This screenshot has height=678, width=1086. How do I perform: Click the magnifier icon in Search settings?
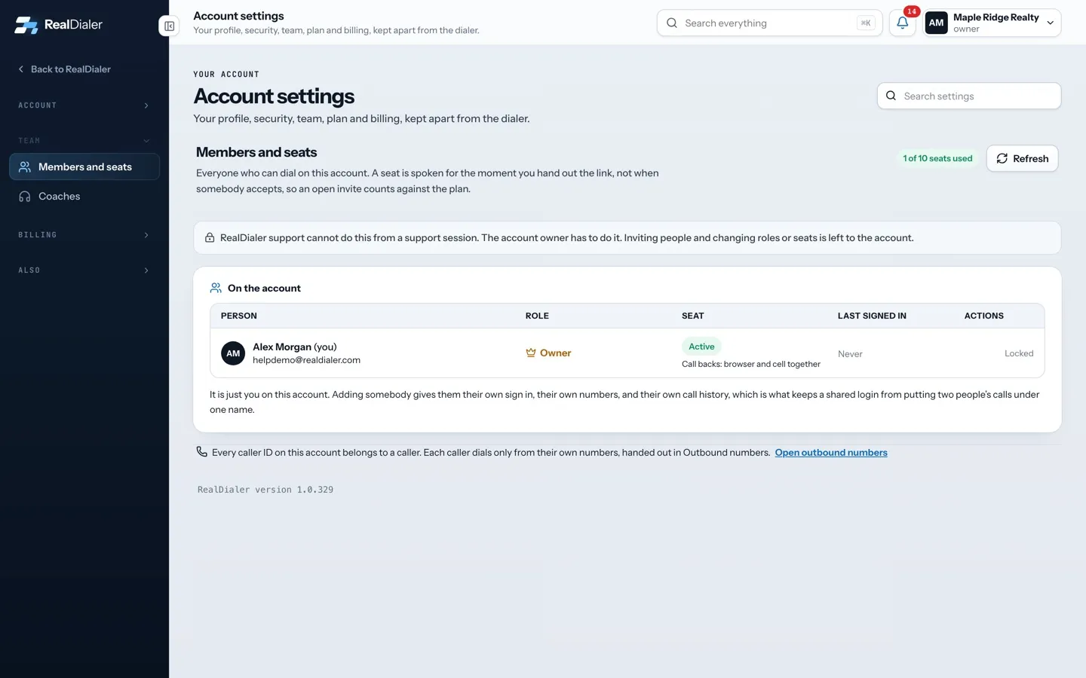891,96
